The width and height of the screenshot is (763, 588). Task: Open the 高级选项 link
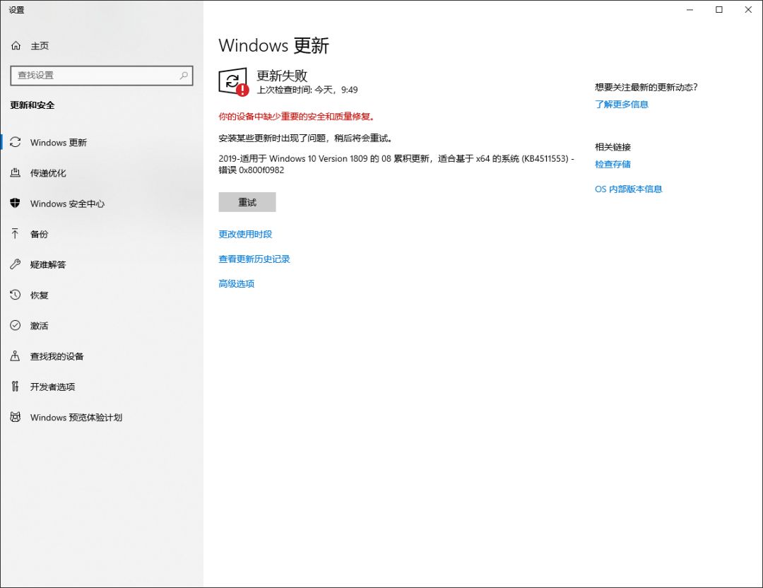235,283
